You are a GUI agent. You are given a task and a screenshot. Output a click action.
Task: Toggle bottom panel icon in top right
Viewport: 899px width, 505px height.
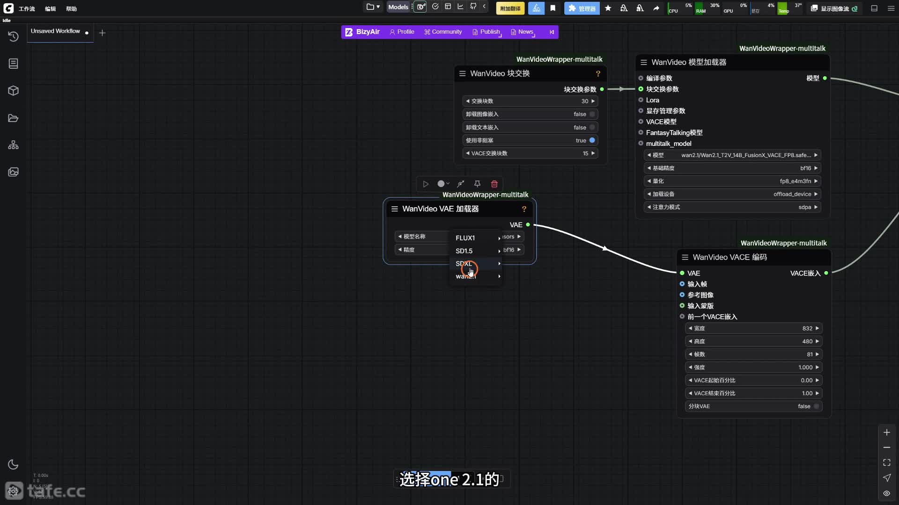(x=874, y=8)
